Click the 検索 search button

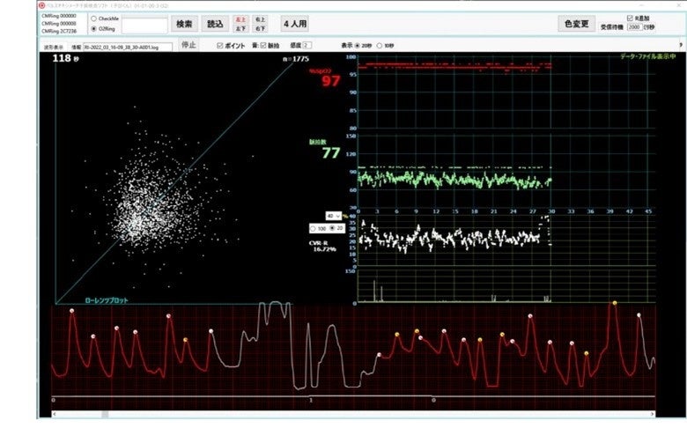point(184,24)
